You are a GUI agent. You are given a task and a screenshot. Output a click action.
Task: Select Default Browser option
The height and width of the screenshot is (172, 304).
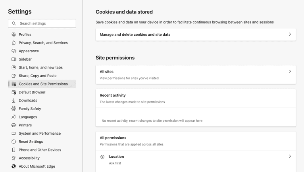click(x=32, y=92)
